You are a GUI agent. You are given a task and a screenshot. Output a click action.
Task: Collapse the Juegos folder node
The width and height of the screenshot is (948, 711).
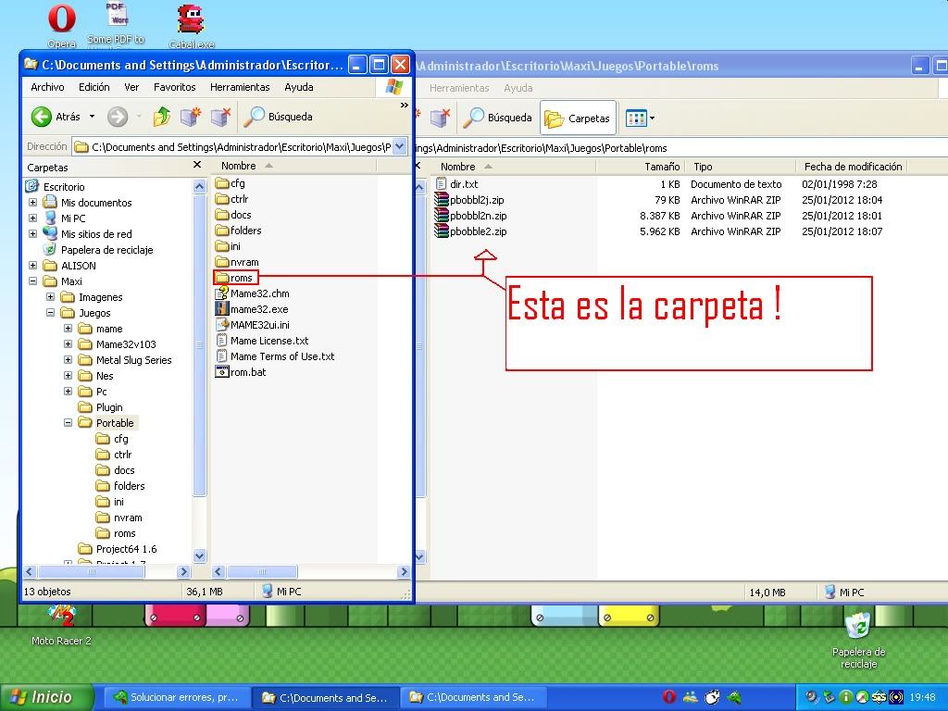50,313
